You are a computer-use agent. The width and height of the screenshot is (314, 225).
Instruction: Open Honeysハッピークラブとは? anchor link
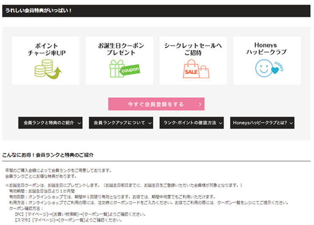click(x=260, y=123)
